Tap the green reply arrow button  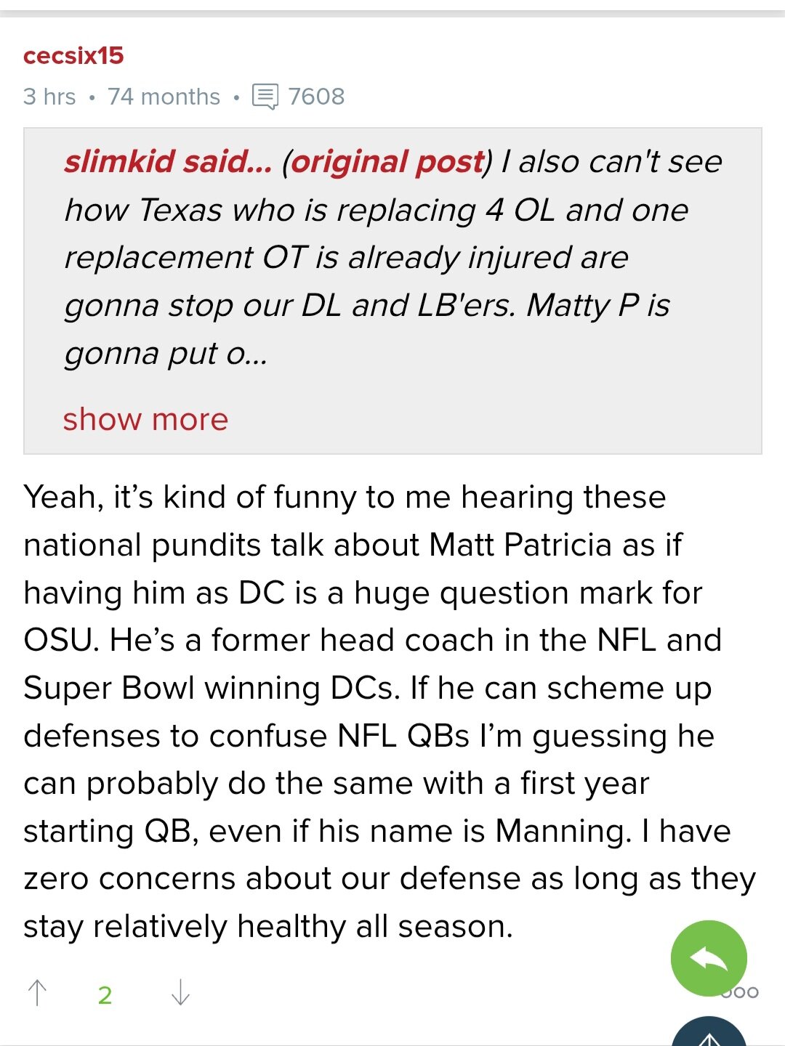pyautogui.click(x=709, y=958)
